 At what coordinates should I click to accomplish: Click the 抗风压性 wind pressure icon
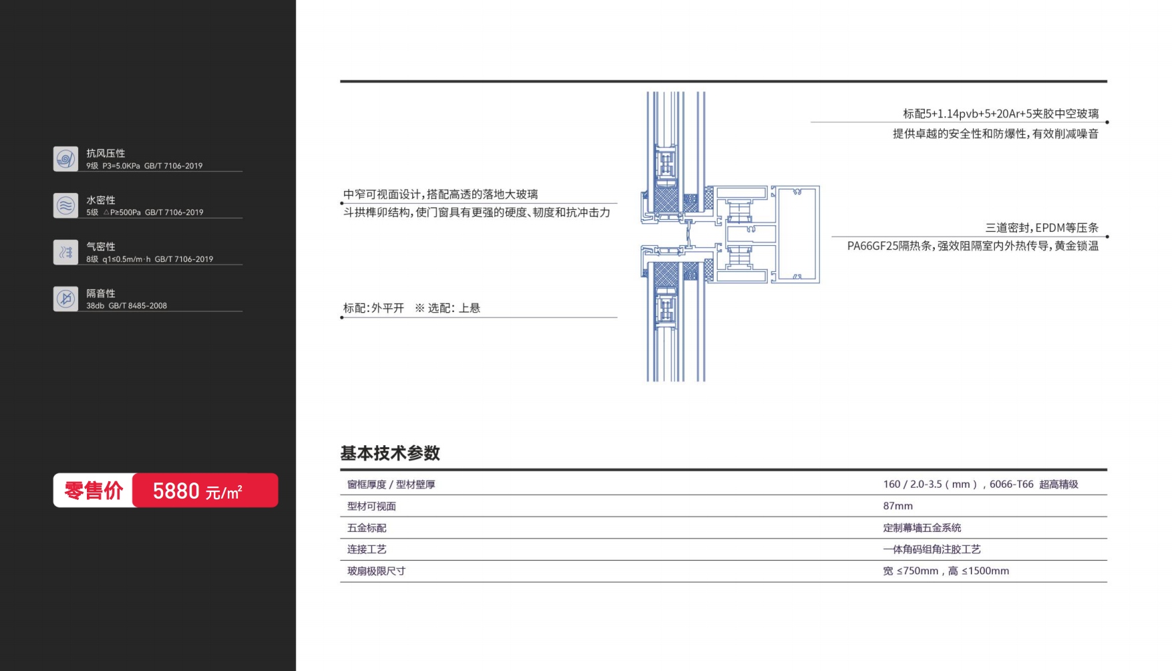pos(65,159)
